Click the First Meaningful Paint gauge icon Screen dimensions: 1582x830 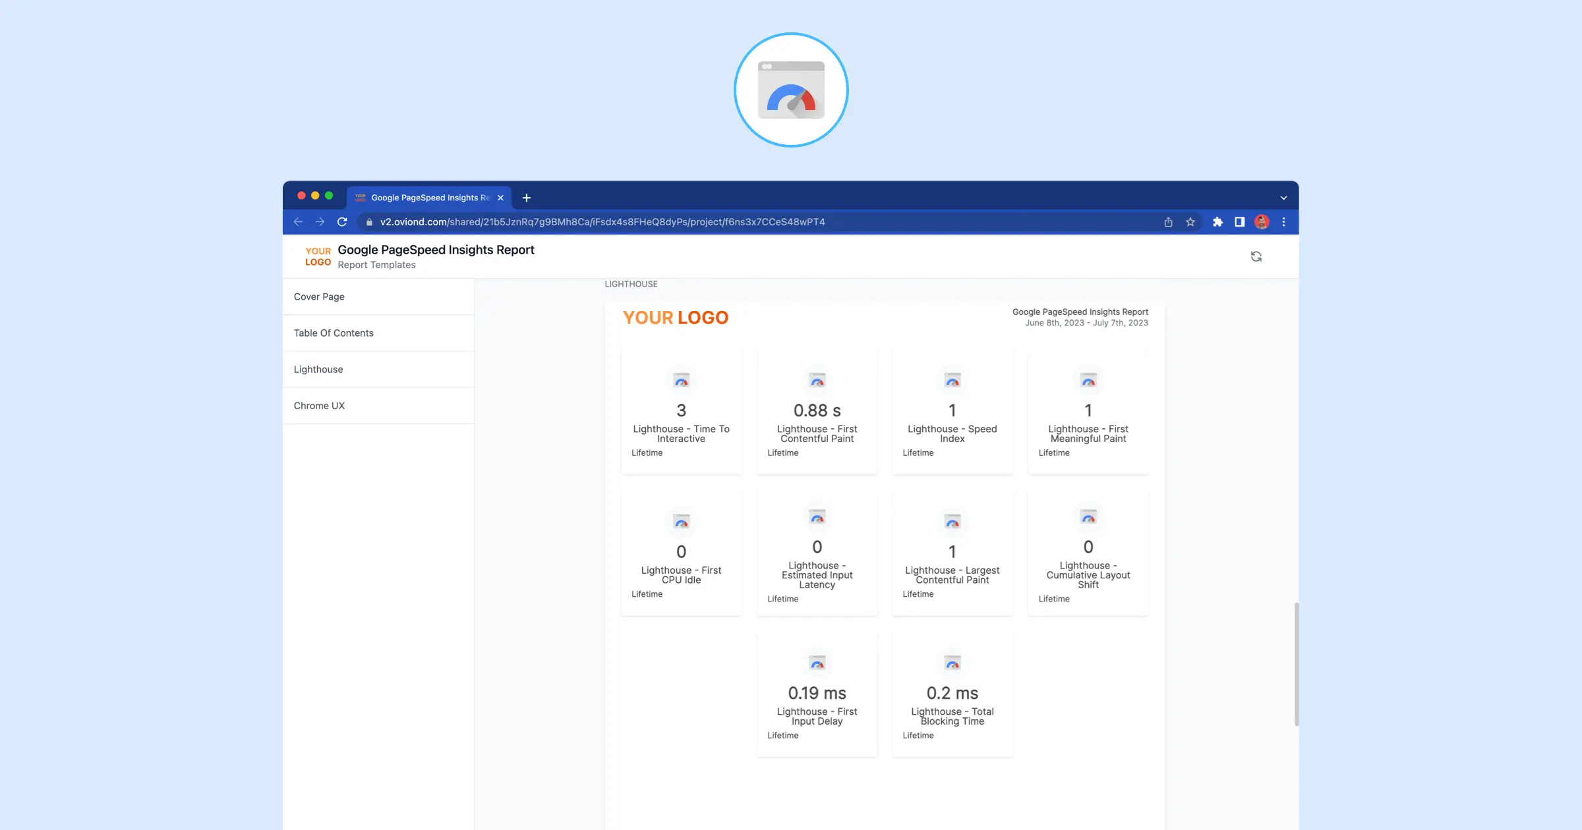click(x=1088, y=380)
